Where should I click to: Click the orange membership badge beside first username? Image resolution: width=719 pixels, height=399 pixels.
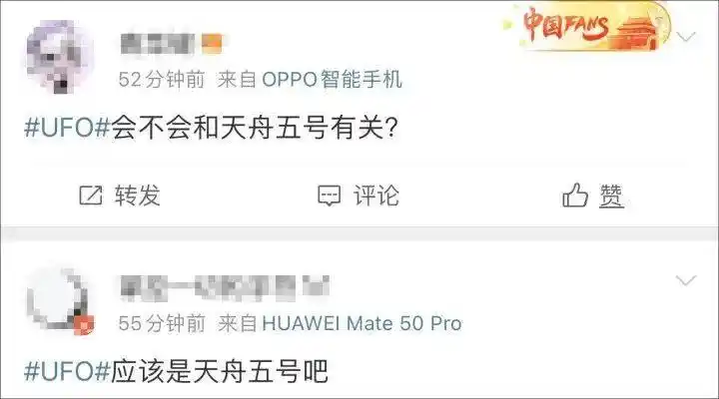click(212, 44)
